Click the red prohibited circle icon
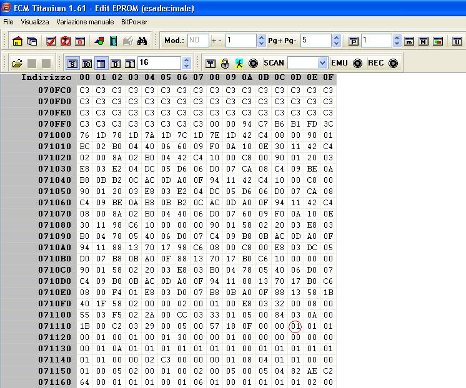The width and height of the screenshot is (466, 388). [x=66, y=41]
